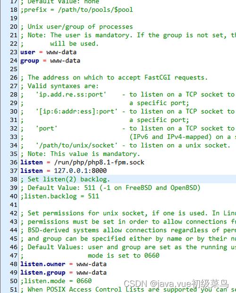Click the 'mode is set to 0660' comment
The image size is (236, 293).
click(124, 256)
